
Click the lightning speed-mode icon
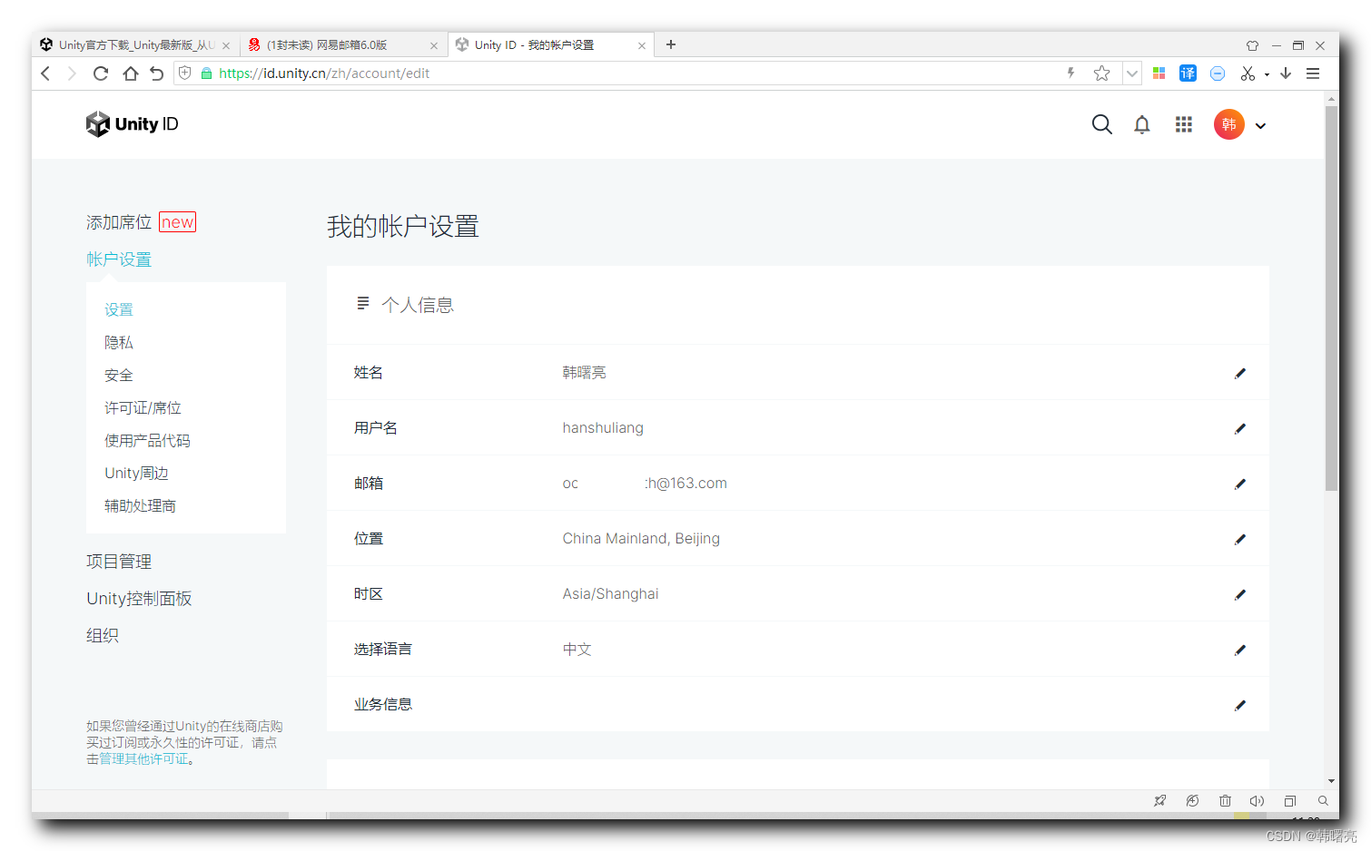pyautogui.click(x=1071, y=73)
